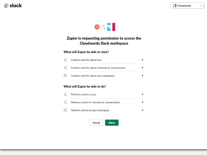Expand Perform actions in your workspace arrow
This screenshot has width=207, height=155.
point(143,110)
